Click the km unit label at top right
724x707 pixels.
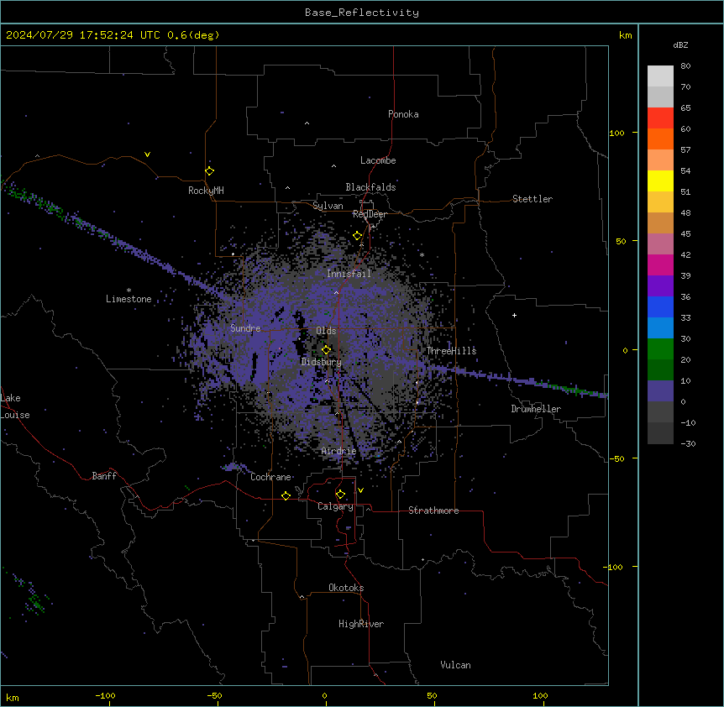[x=626, y=35]
